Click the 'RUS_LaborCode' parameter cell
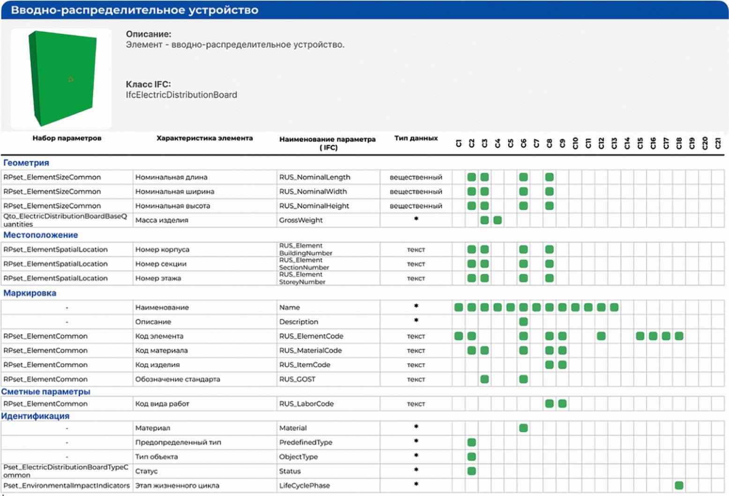Screen dimensions: 729x496 pos(328,403)
